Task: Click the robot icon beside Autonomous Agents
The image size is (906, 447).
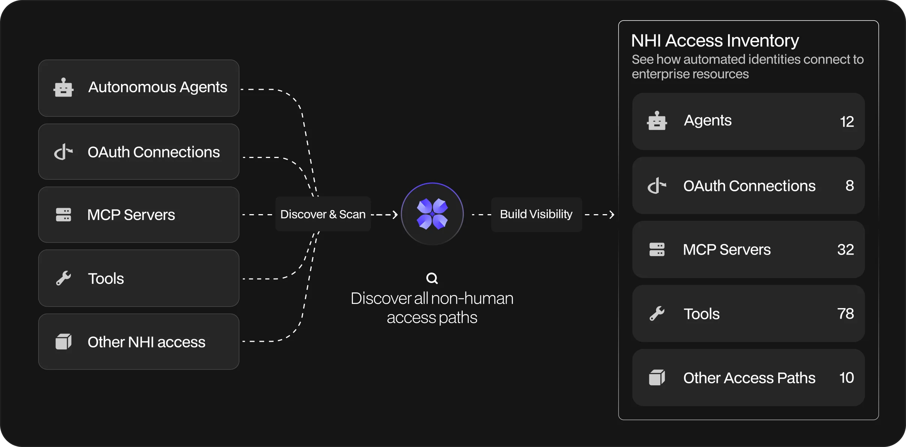Action: 63,88
